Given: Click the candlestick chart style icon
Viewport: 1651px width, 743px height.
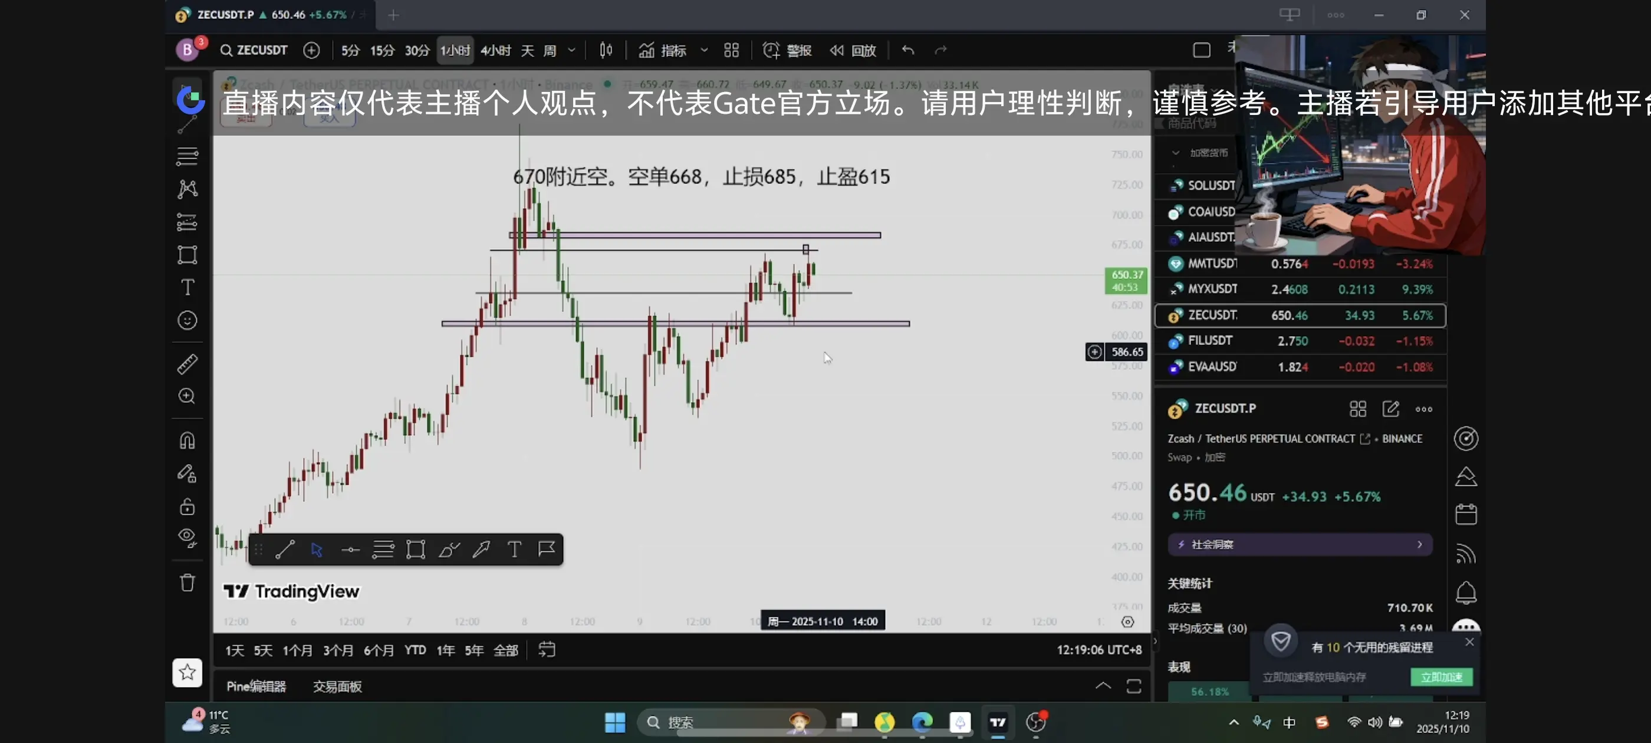Looking at the screenshot, I should (606, 50).
